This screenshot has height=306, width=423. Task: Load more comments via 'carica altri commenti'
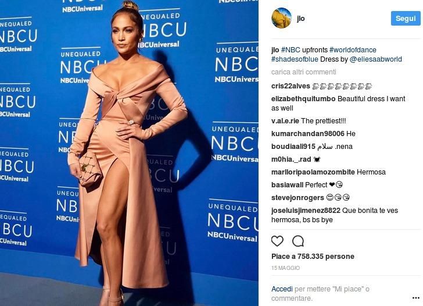pyautogui.click(x=303, y=72)
